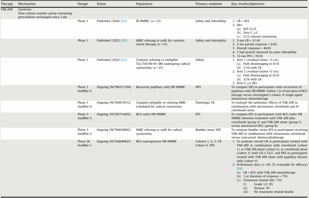Image resolution: width=309 pixels, height=198 pixels.
Task: Select "1-yr duration of response = 75%"
Action: [x=265, y=176]
